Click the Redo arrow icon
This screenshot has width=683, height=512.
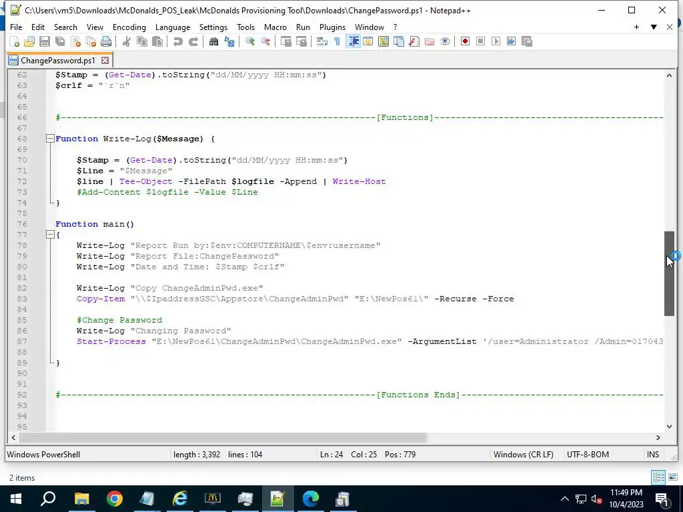[x=193, y=41]
